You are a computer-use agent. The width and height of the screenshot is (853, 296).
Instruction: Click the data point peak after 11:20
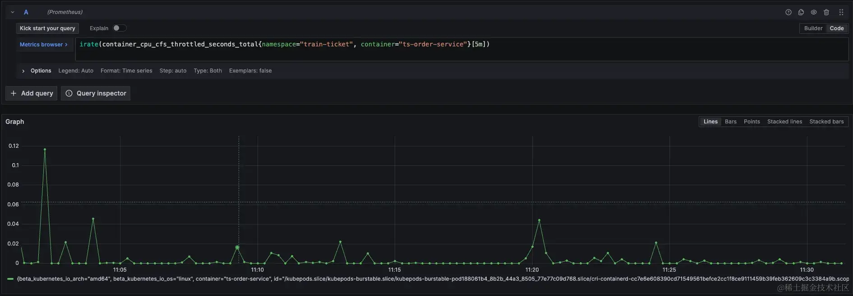539,220
